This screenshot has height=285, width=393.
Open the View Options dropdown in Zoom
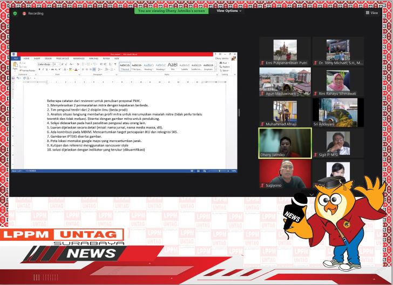[x=229, y=11]
